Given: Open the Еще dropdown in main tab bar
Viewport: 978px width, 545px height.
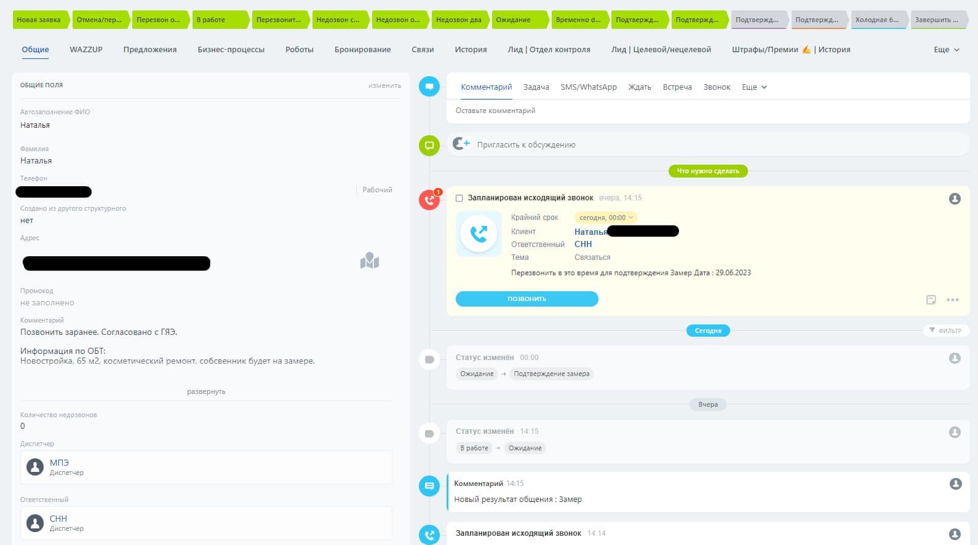Looking at the screenshot, I should (947, 50).
